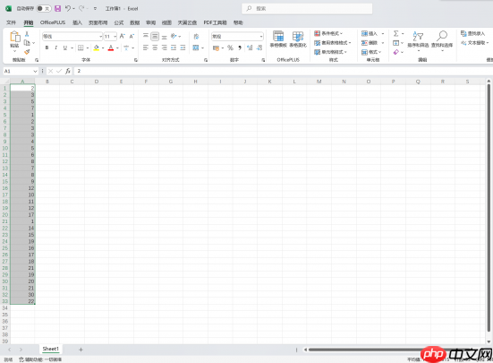Open Cell Styles dropdown

point(330,52)
